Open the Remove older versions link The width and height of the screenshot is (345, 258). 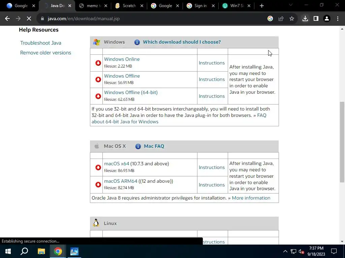45,53
